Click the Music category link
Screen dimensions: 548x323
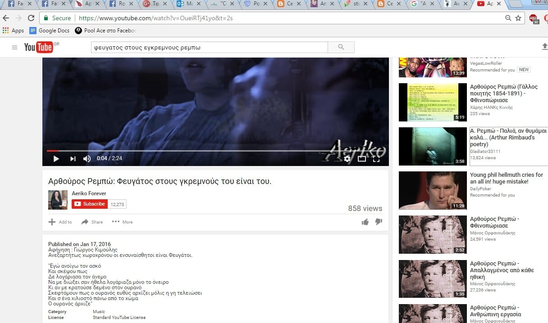pyautogui.click(x=99, y=312)
